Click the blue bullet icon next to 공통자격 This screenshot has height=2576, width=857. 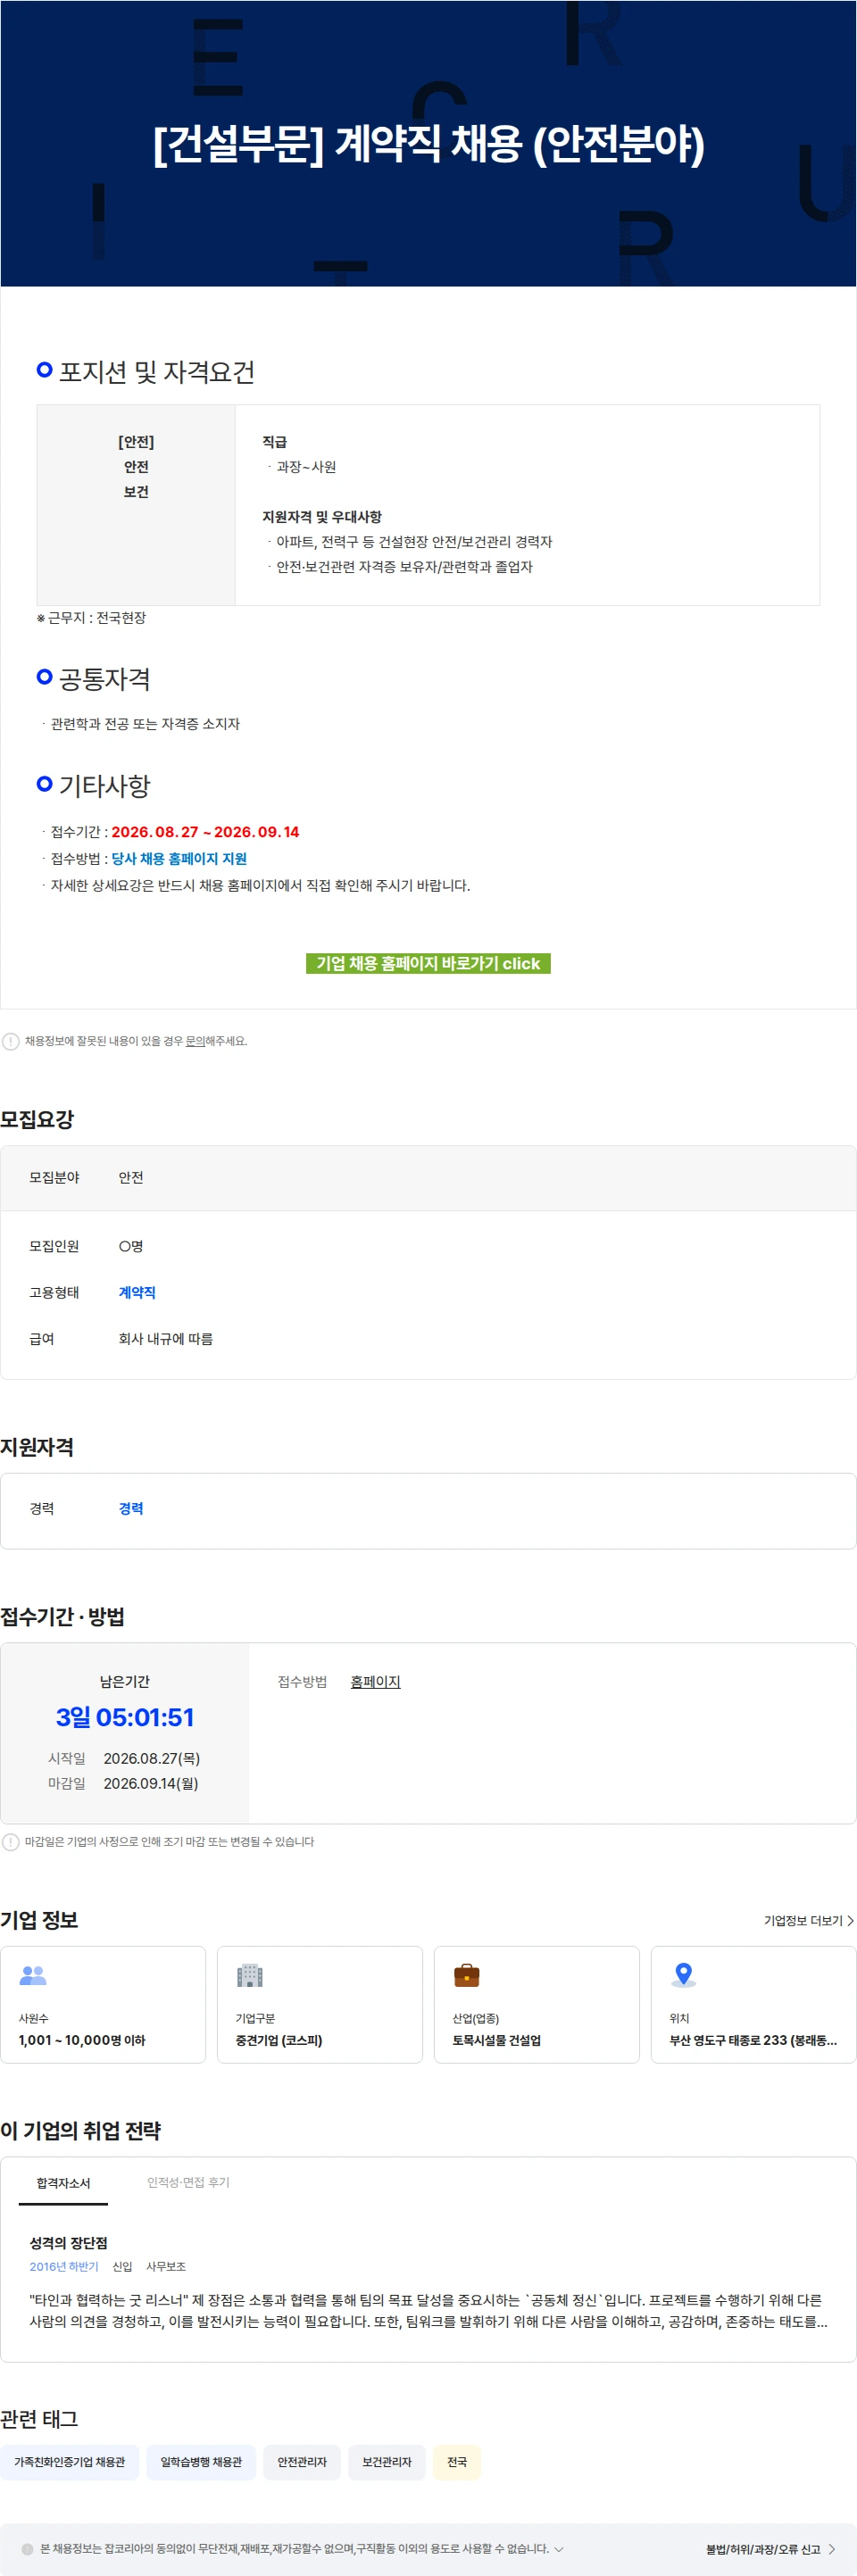coord(44,677)
